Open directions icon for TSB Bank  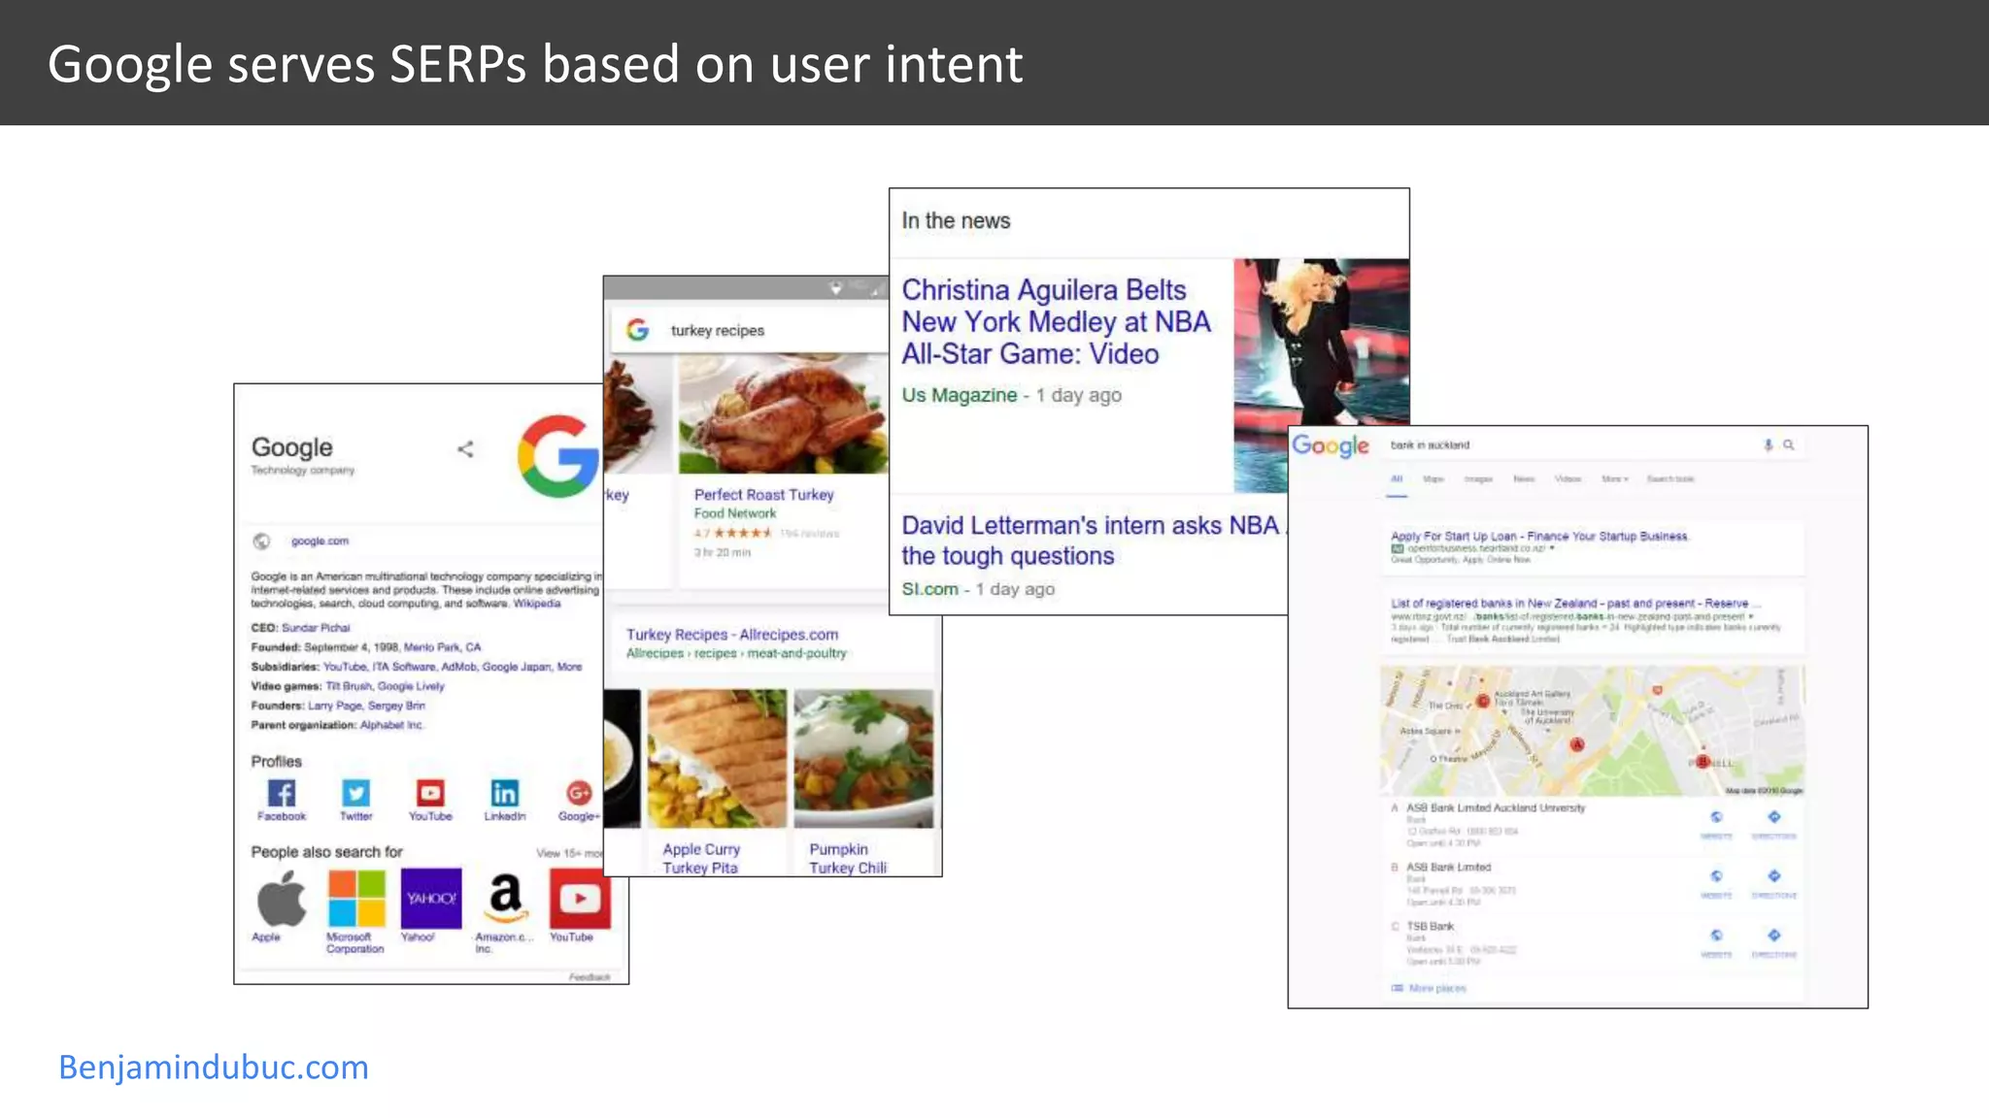pos(1773,936)
